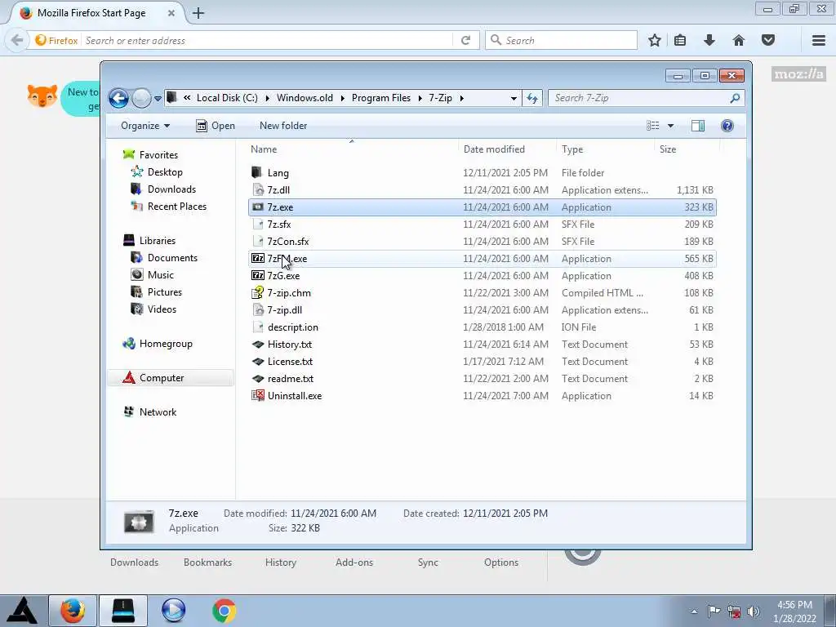Open Recent Places in navigation pane
This screenshot has width=836, height=627.
(x=177, y=207)
